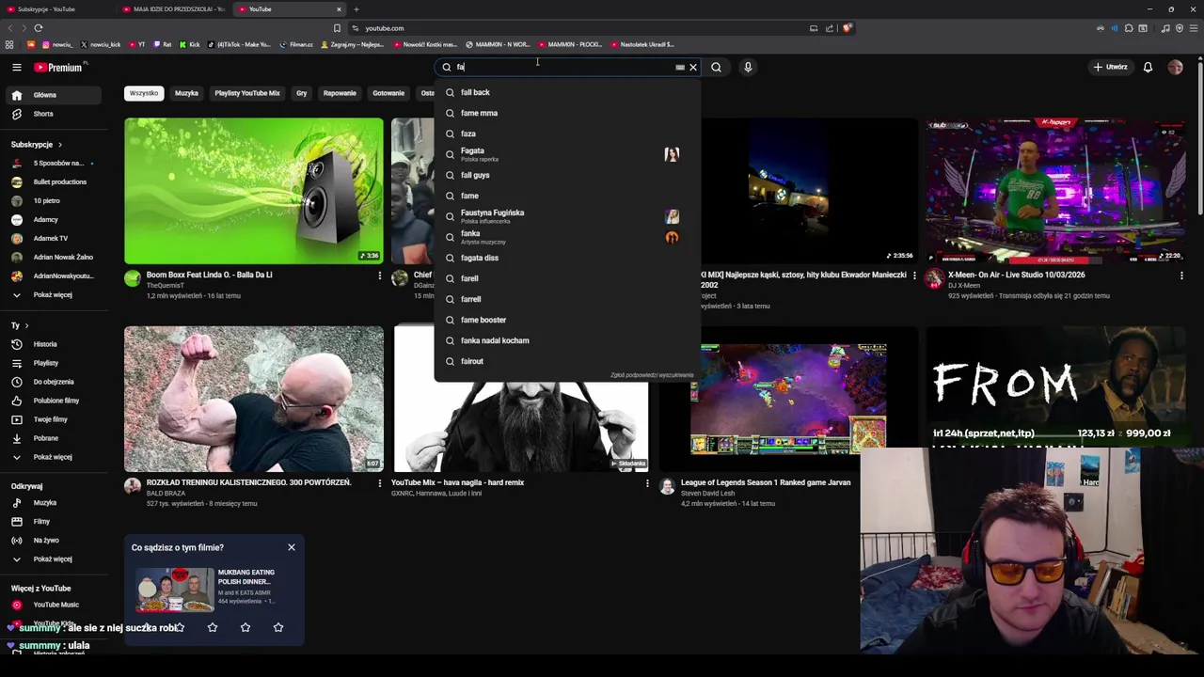The width and height of the screenshot is (1204, 677).
Task: Choose suggestion 'fame booster'
Action: pos(567,320)
